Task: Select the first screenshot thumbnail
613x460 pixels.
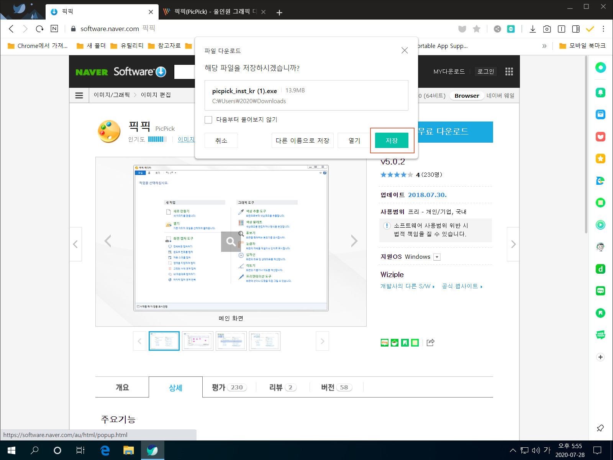Action: point(164,341)
